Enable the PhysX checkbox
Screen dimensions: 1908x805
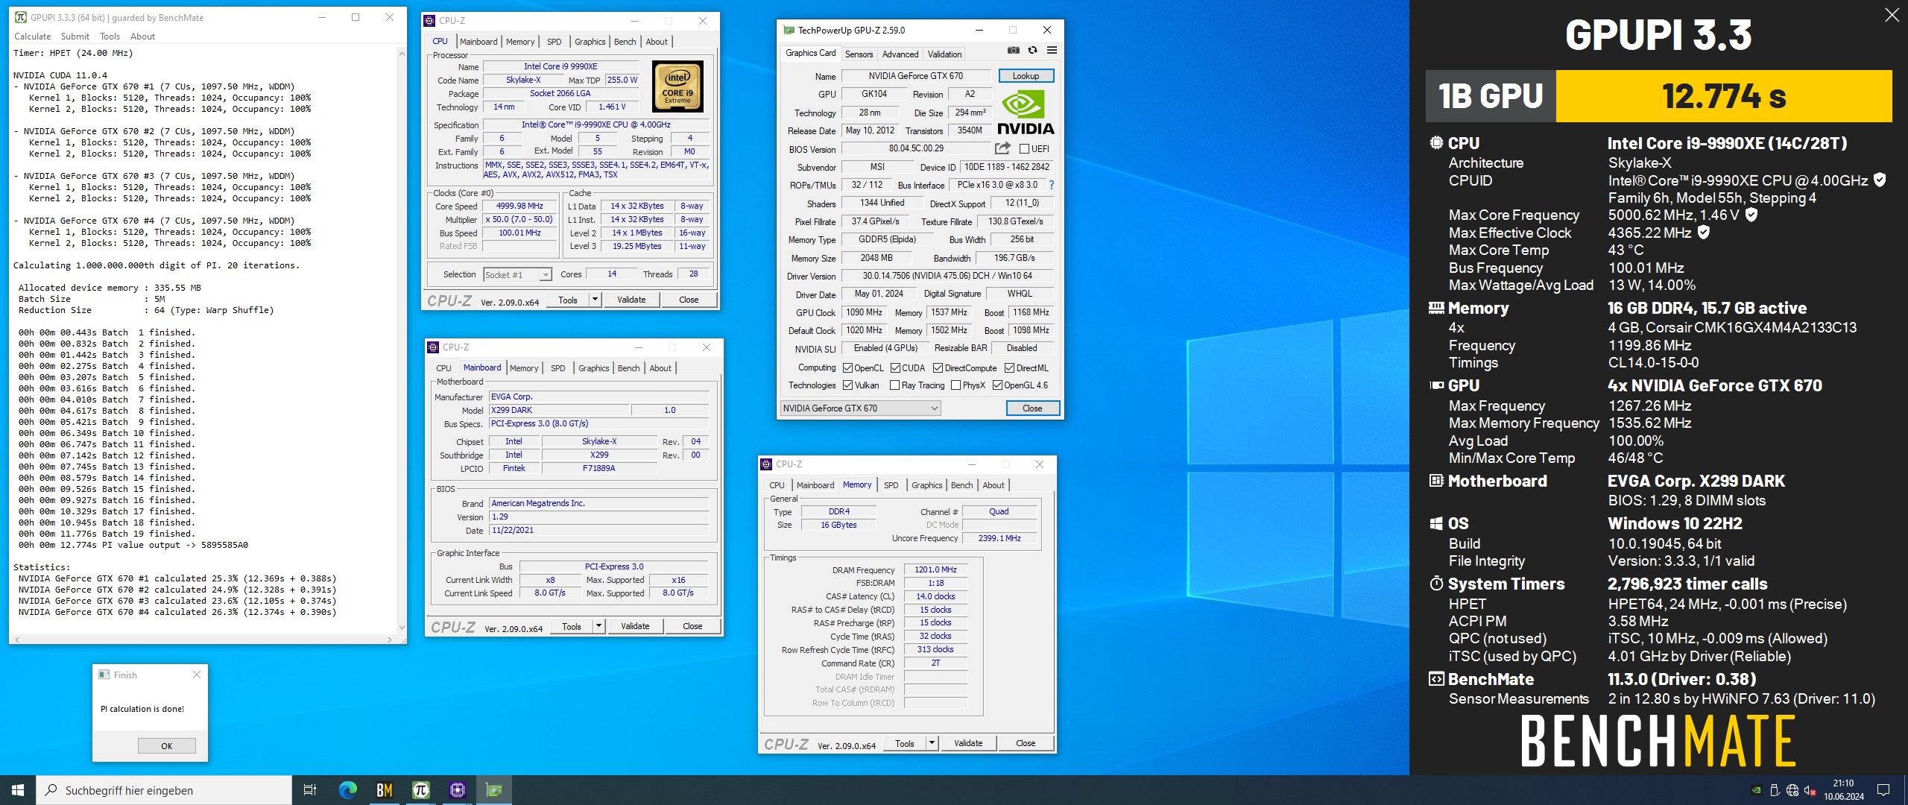click(955, 385)
